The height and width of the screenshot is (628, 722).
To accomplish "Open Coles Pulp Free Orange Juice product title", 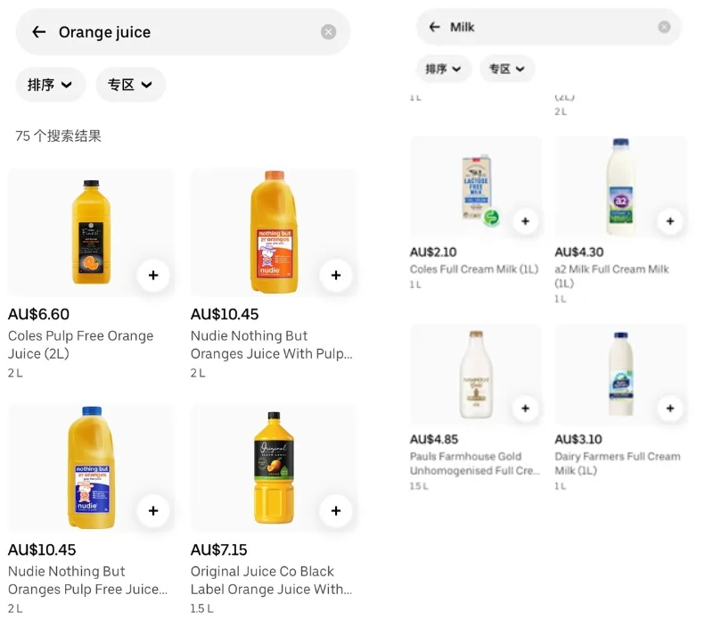I will pyautogui.click(x=81, y=344).
